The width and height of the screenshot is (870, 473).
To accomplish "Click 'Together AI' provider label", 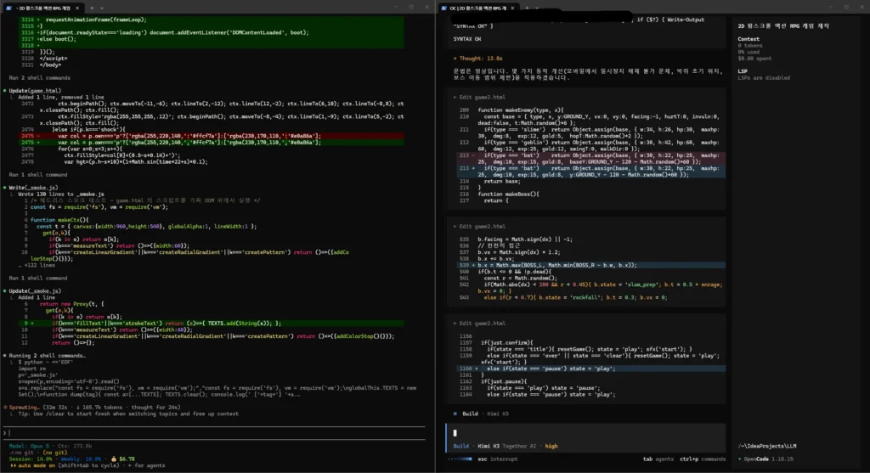I will (519, 446).
